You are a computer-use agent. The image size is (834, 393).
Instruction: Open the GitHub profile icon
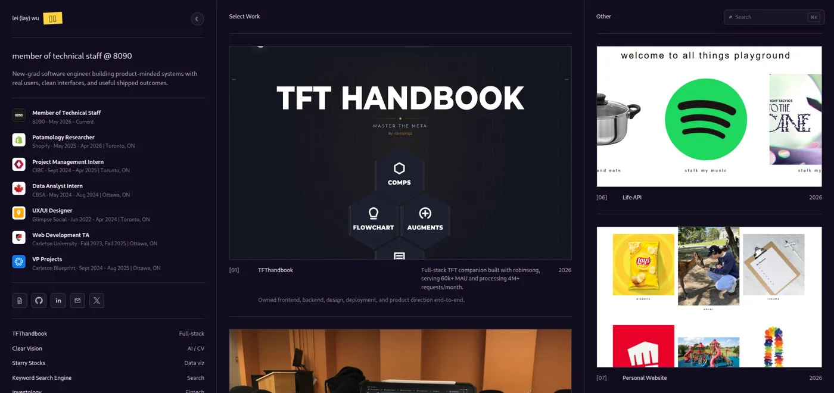pyautogui.click(x=39, y=301)
